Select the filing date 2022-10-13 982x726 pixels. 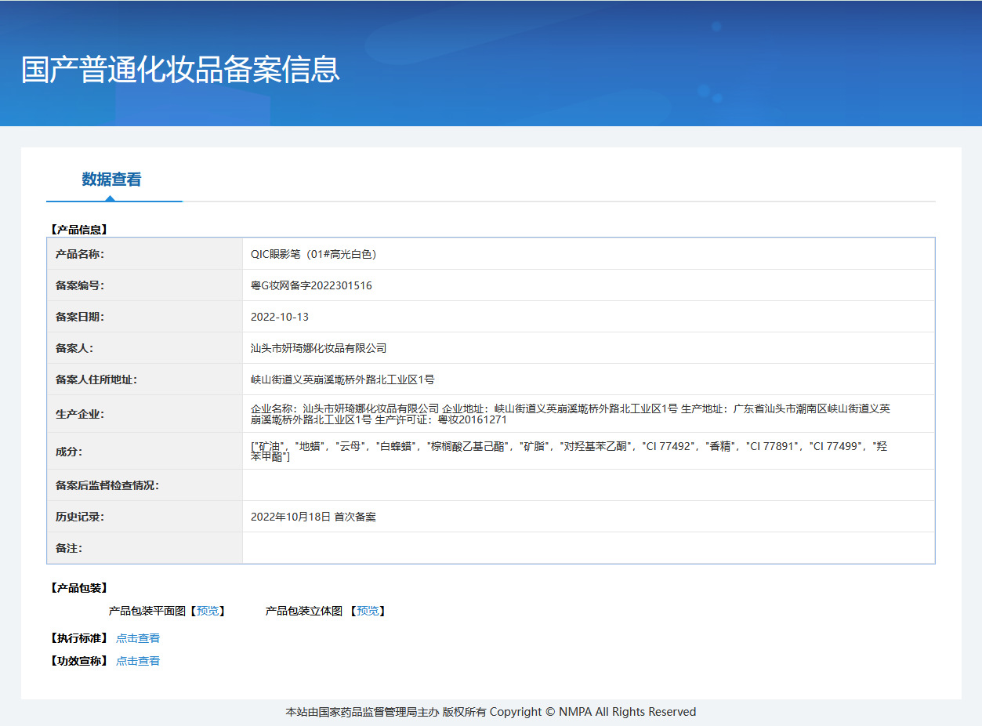pos(280,317)
